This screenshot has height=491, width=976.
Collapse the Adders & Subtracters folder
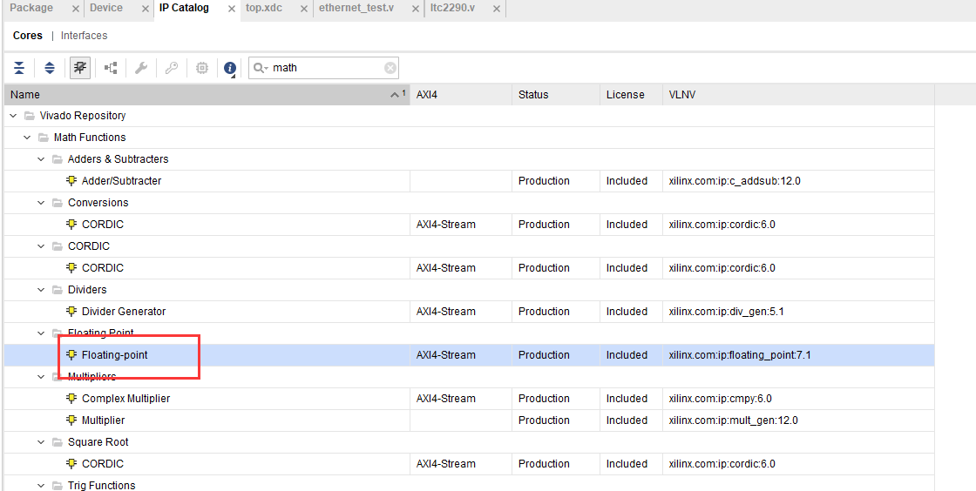(41, 159)
